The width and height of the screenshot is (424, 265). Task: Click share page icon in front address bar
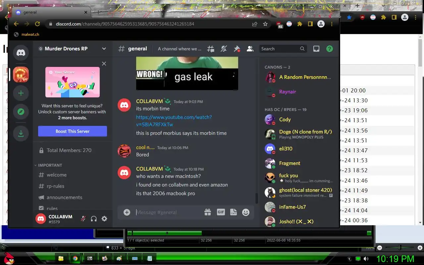coord(255,24)
